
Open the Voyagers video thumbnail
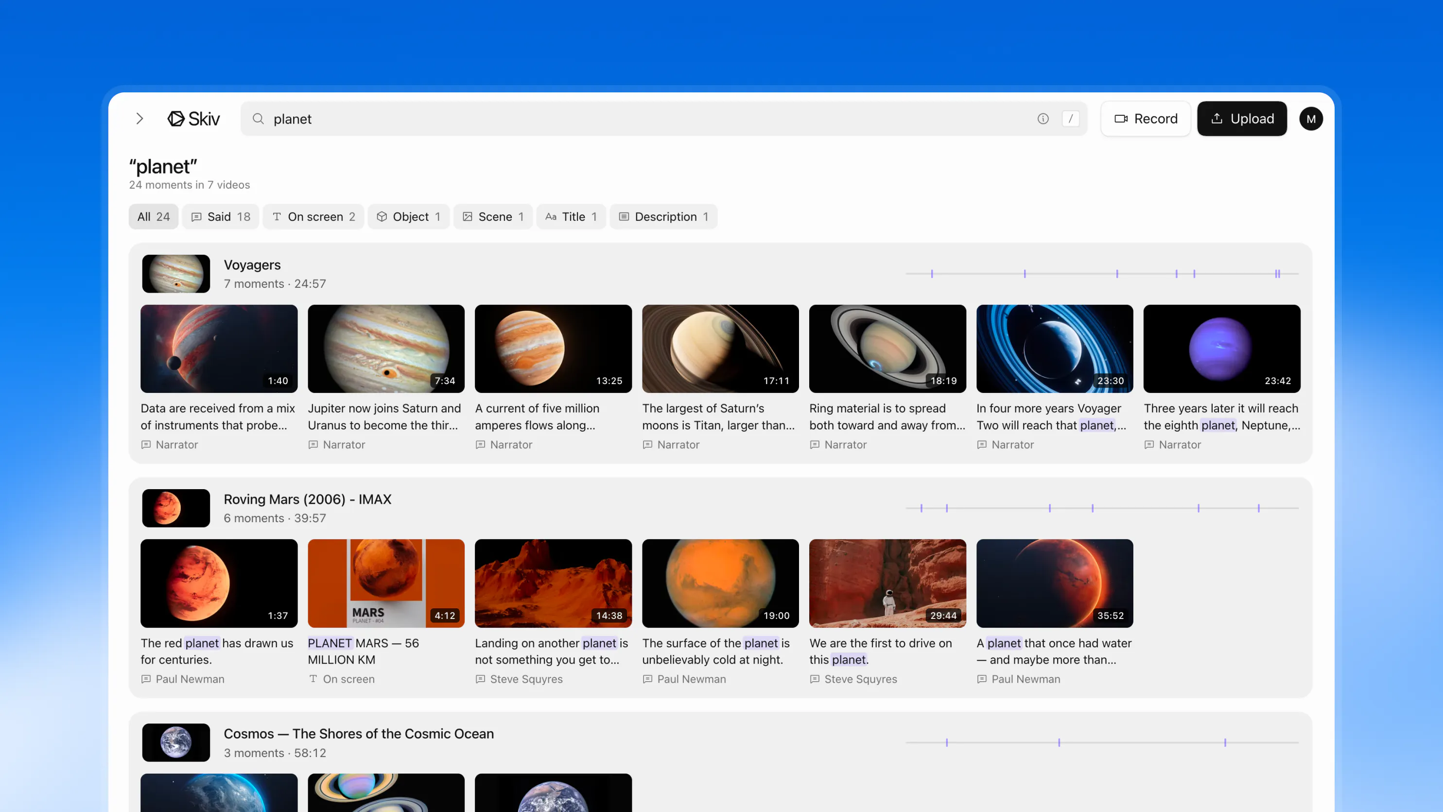pyautogui.click(x=176, y=274)
